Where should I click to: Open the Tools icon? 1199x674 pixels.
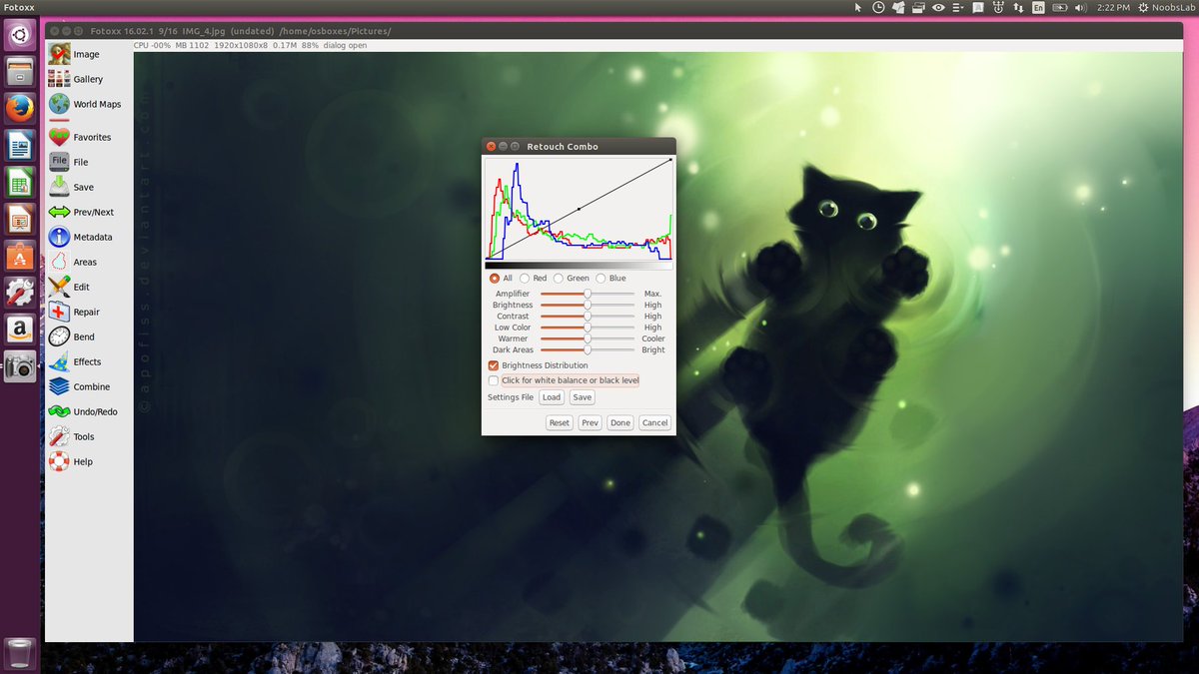click(x=59, y=436)
